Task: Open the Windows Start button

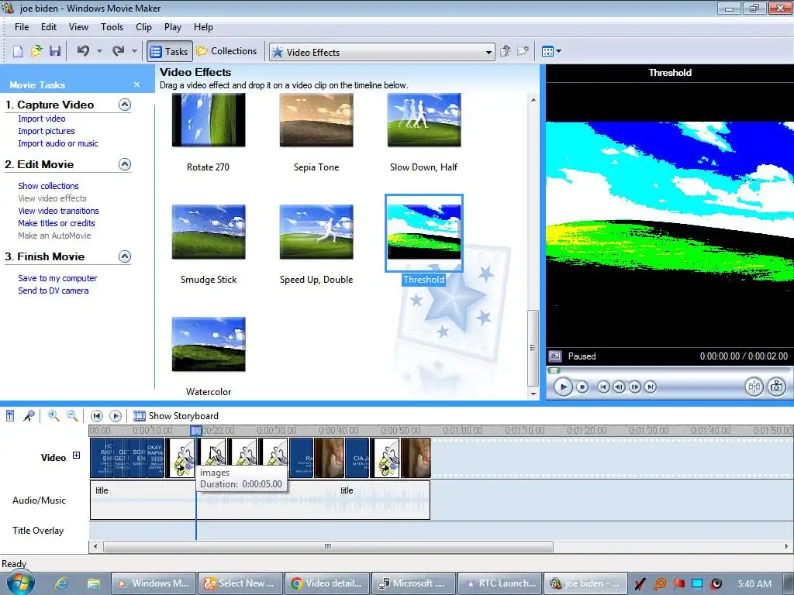Action: pos(20,583)
